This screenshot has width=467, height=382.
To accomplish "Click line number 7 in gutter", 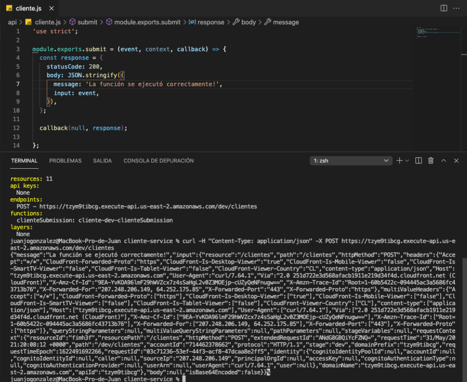I will (18, 84).
